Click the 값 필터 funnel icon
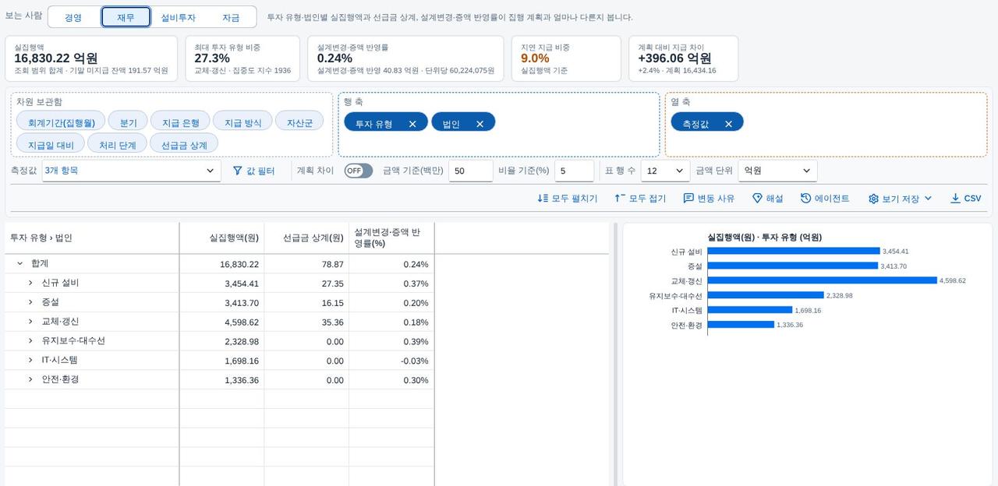Screen dimensions: 998x486 (x=238, y=171)
